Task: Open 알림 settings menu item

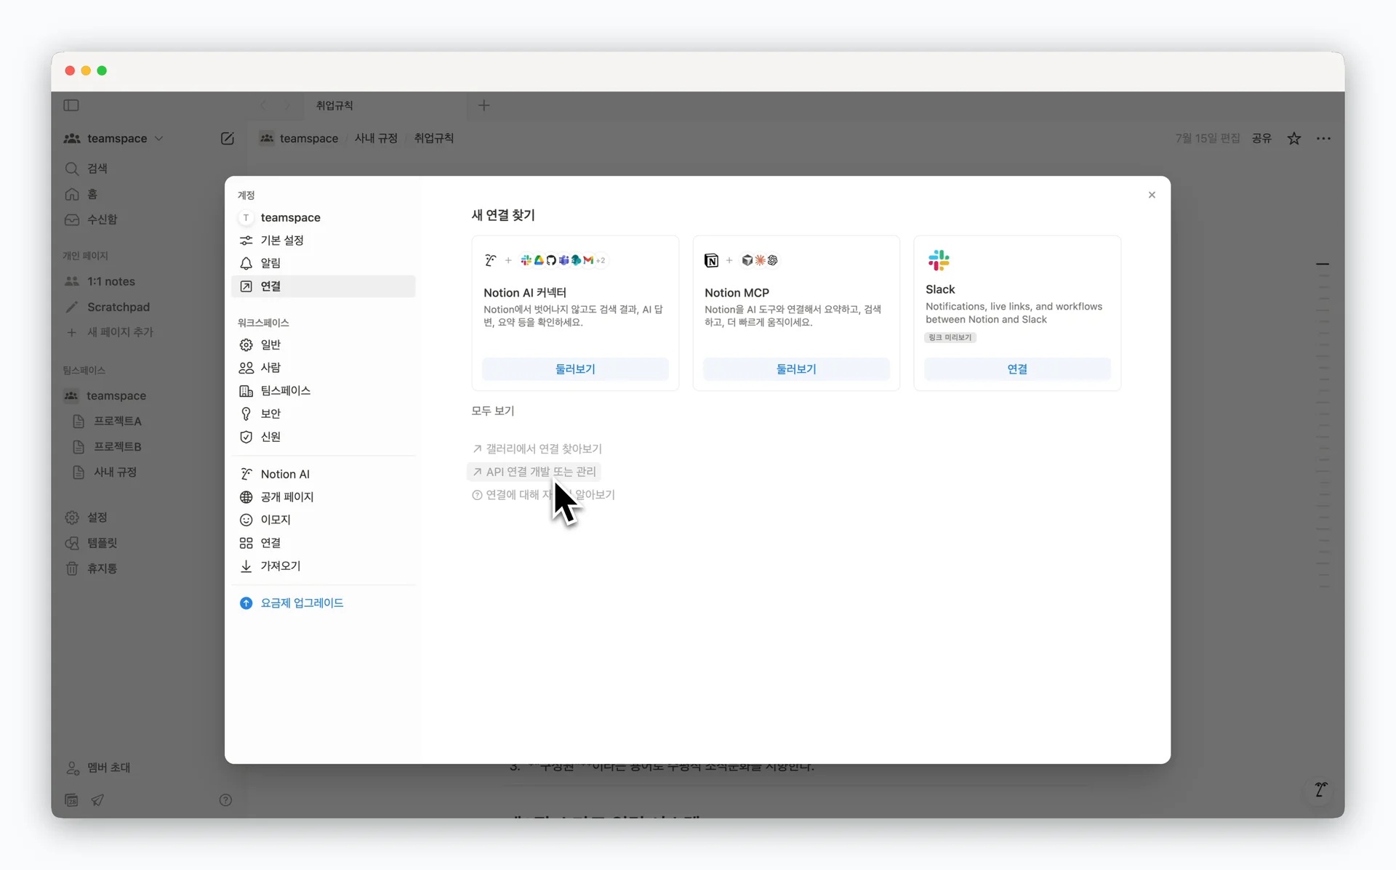Action: click(270, 263)
